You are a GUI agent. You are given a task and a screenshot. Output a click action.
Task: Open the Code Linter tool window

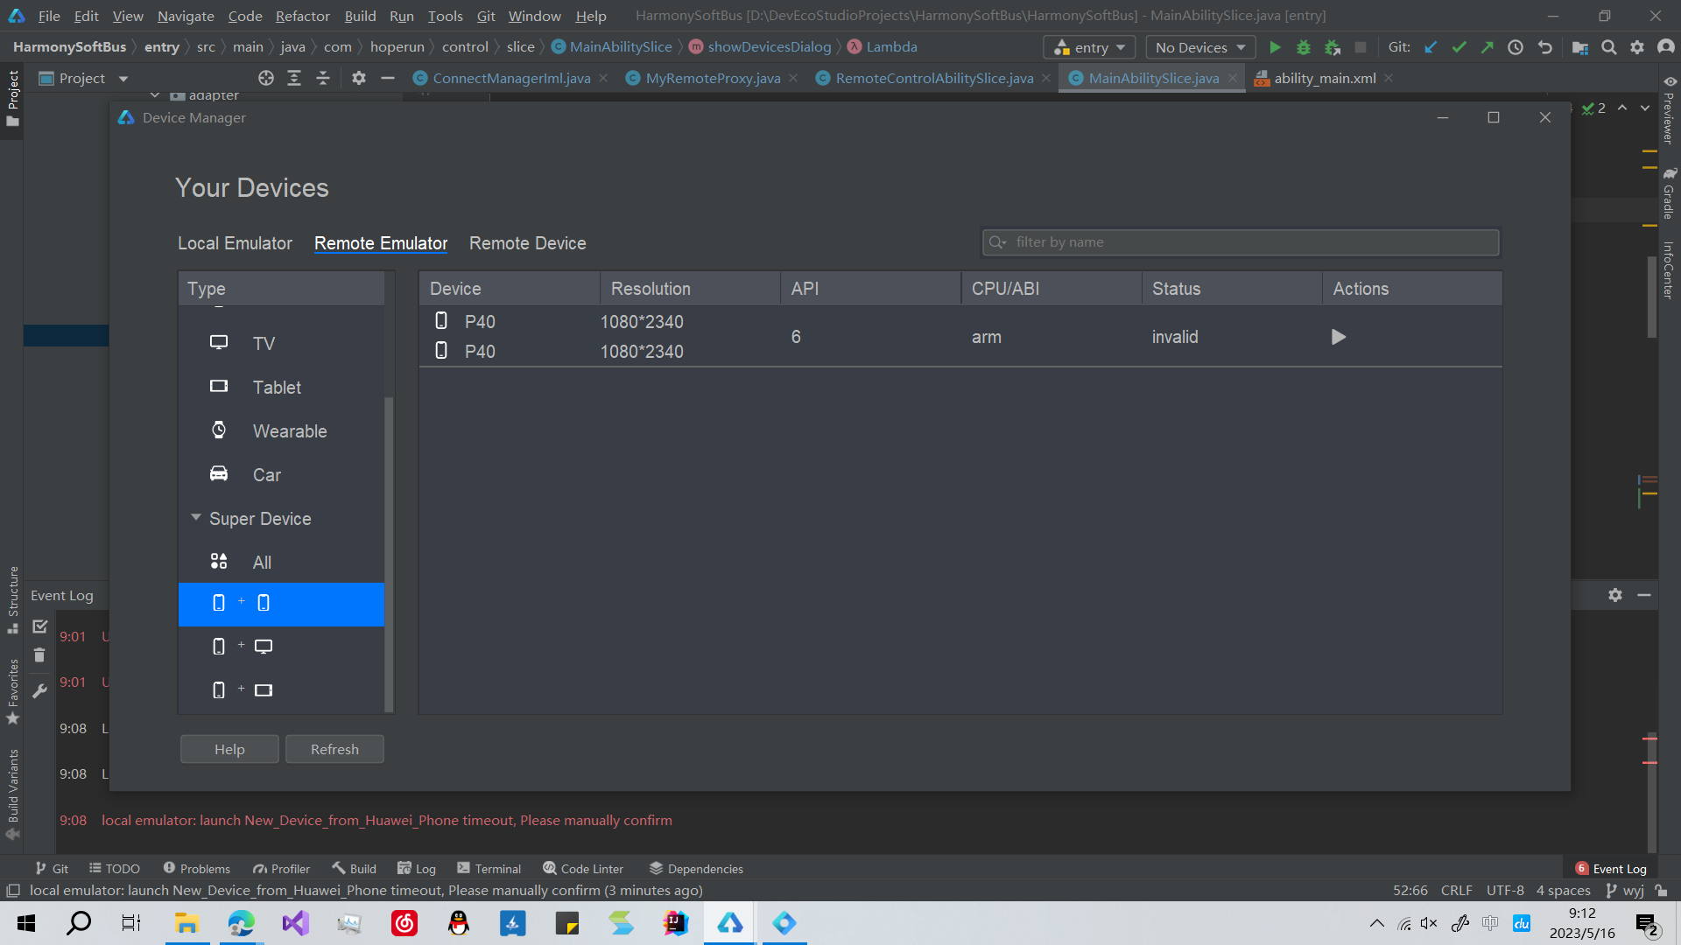(x=583, y=868)
